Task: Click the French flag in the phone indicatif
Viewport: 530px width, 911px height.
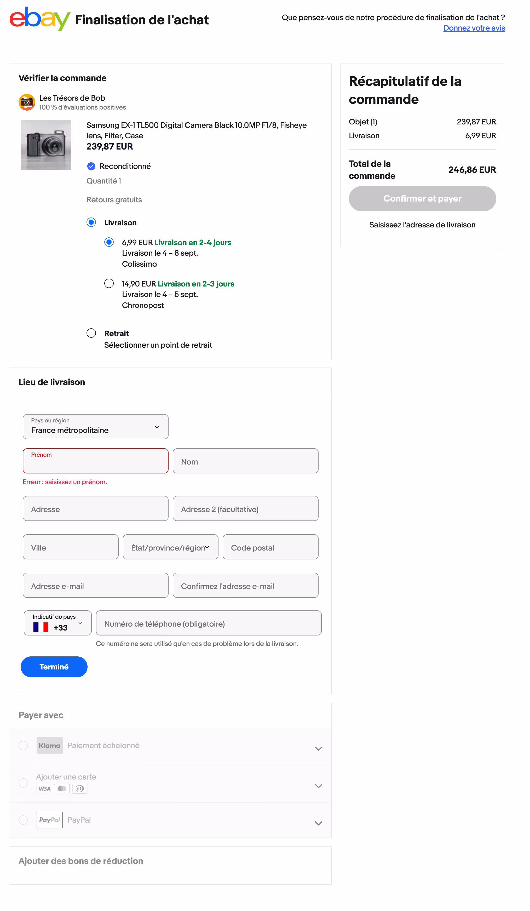Action: pyautogui.click(x=41, y=627)
